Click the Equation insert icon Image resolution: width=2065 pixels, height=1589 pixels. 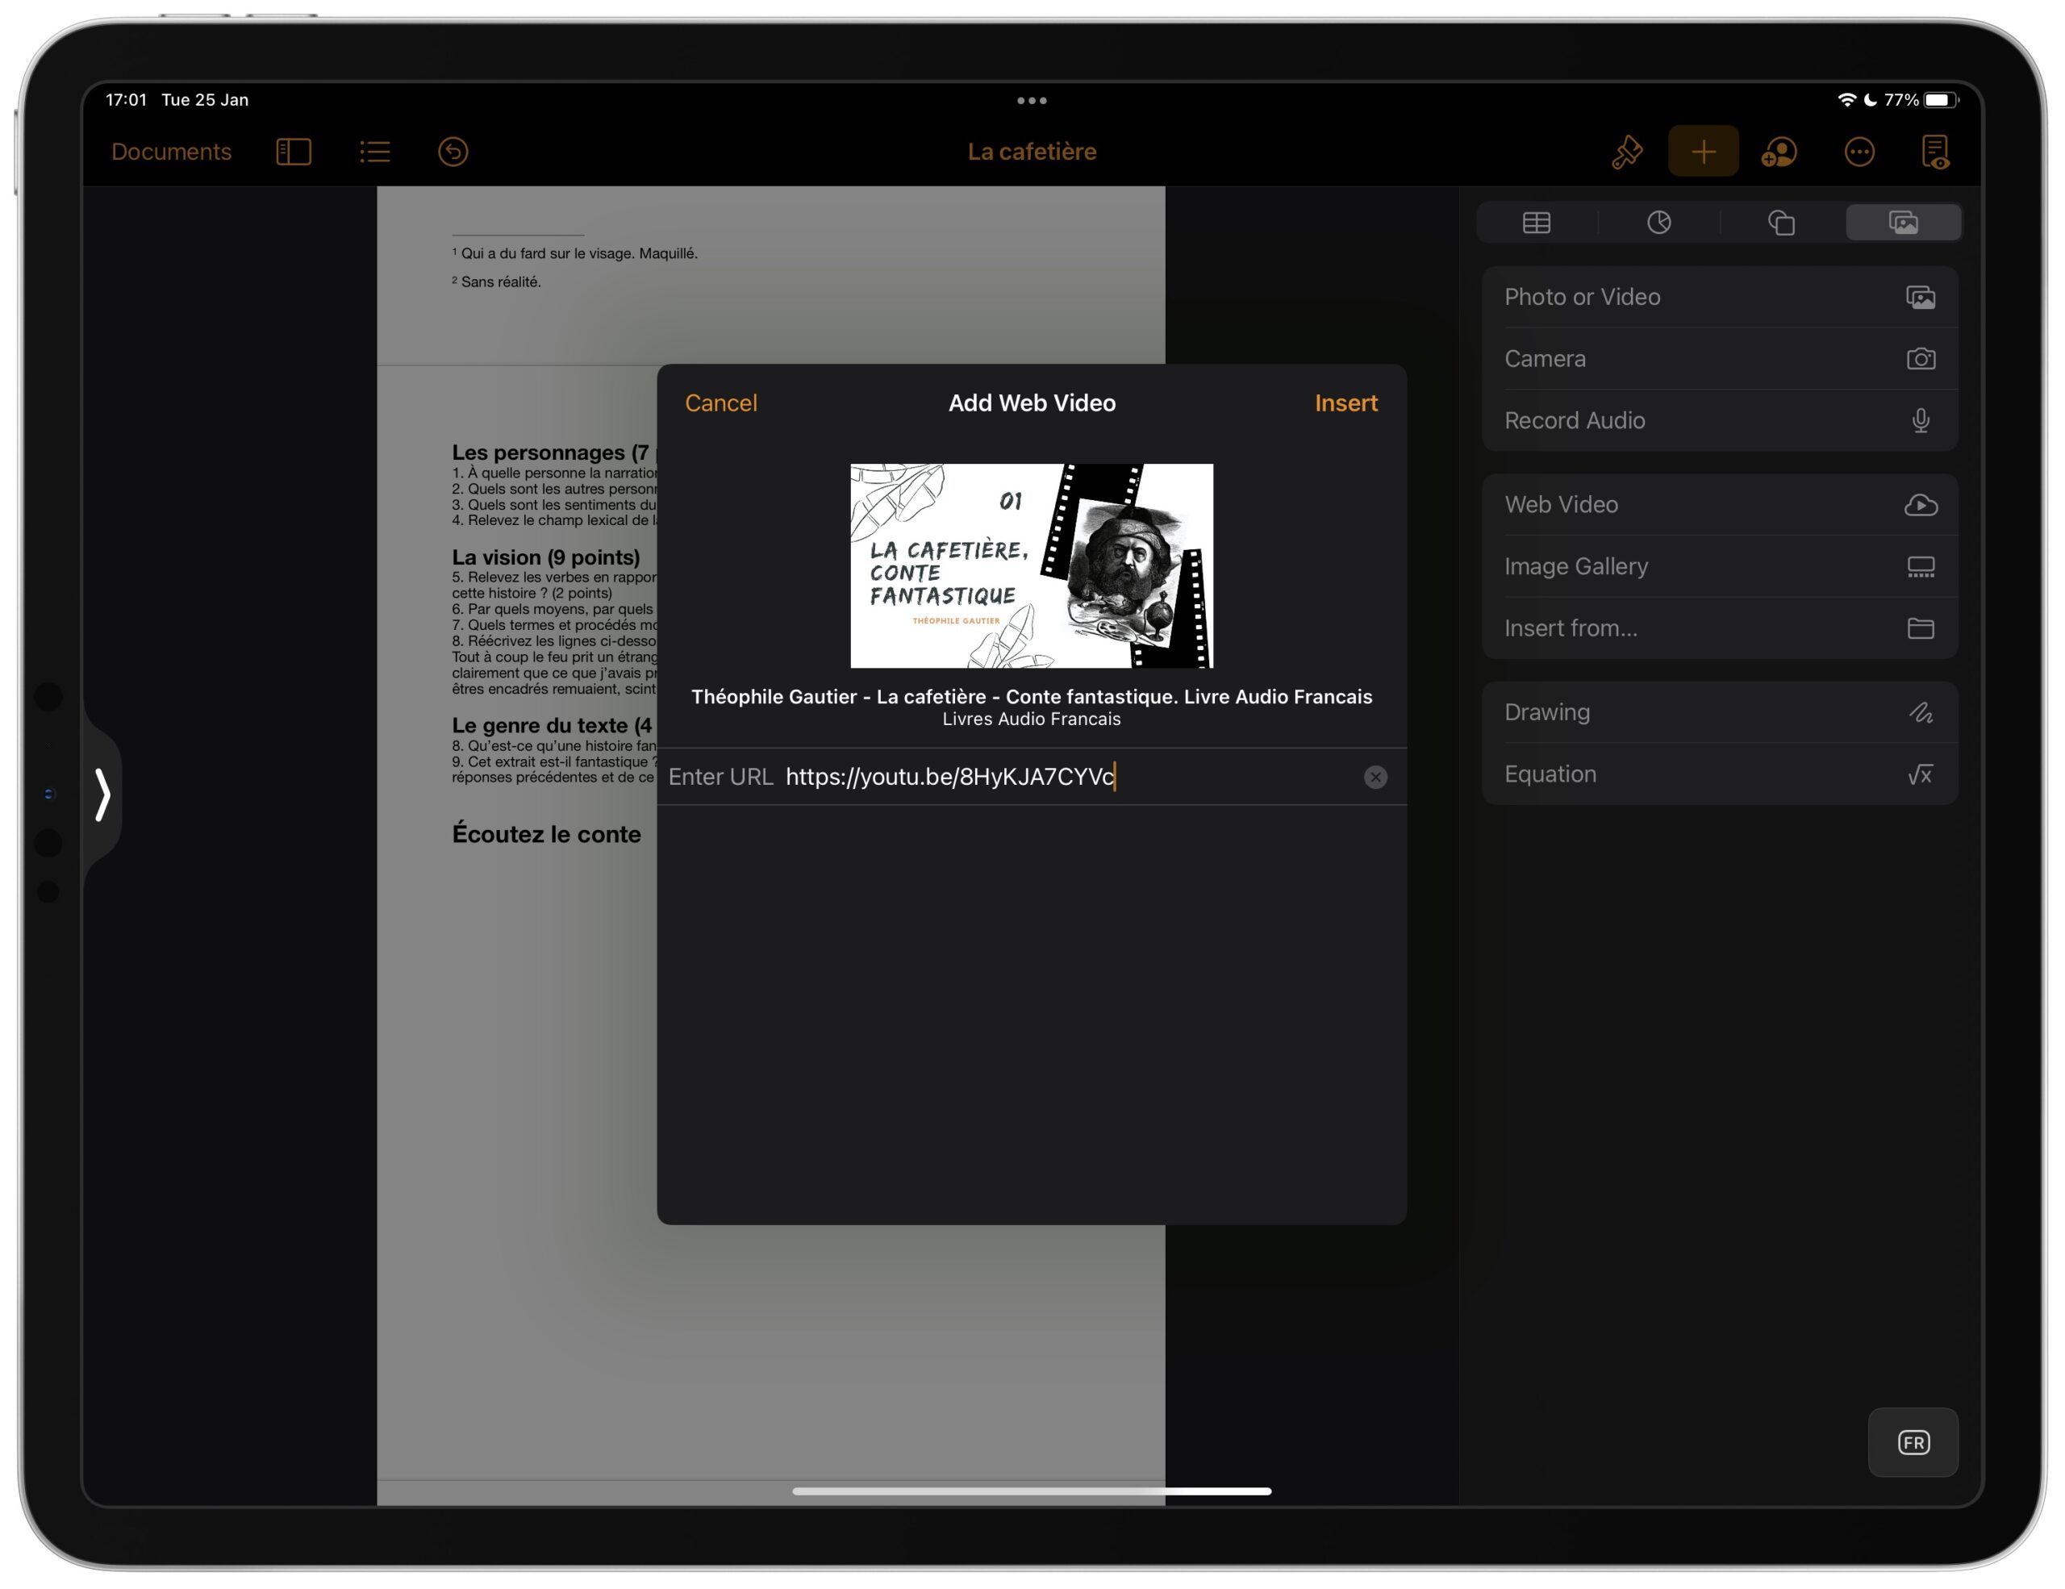coord(1920,774)
